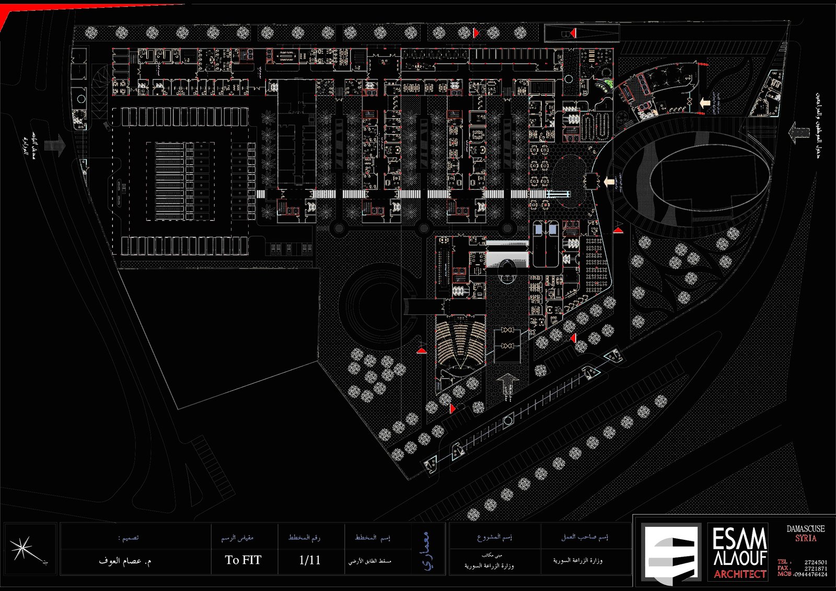Click the '1/11' sheet number
836x591 pixels.
310,560
